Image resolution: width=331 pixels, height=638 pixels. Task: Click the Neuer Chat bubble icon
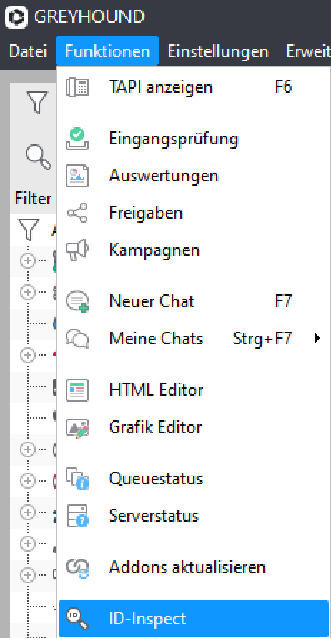coord(77,302)
